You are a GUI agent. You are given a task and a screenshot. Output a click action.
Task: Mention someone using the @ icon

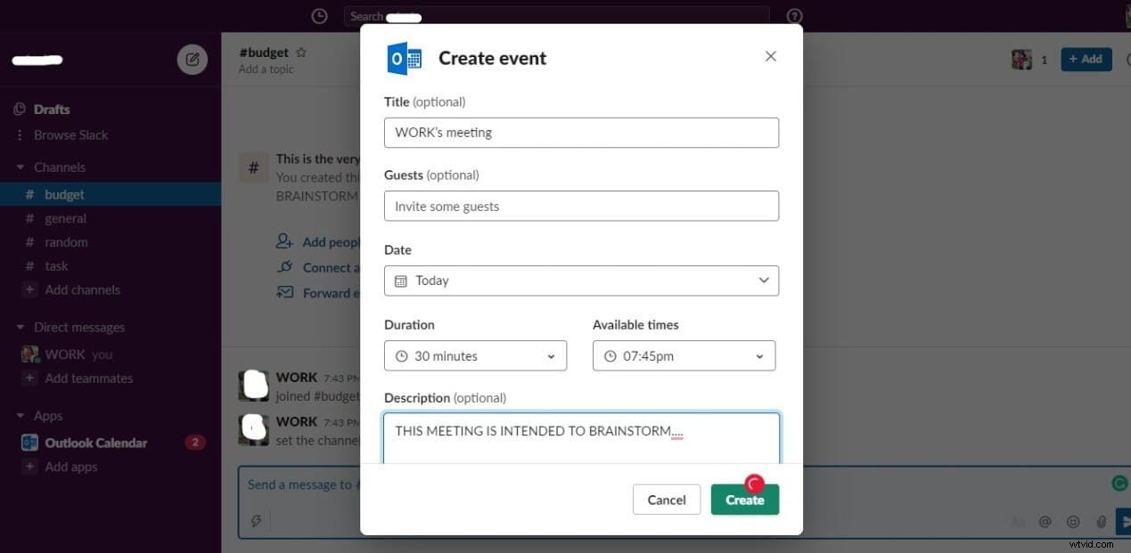pyautogui.click(x=1045, y=522)
